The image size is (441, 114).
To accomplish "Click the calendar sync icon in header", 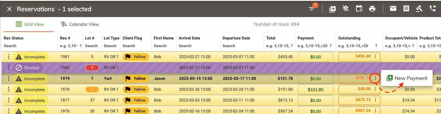I will [x=359, y=9].
